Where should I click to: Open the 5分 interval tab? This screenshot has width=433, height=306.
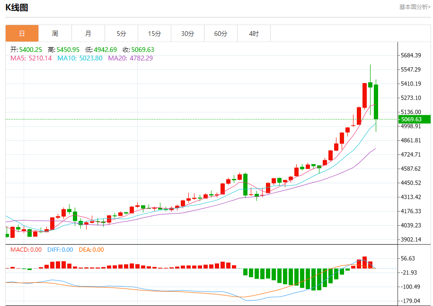pyautogui.click(x=122, y=34)
